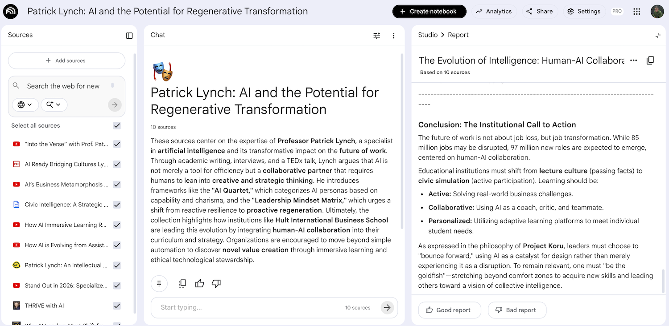This screenshot has width=669, height=326.
Task: Uncheck the AI's Business Metamorphosis source
Action: tap(117, 185)
